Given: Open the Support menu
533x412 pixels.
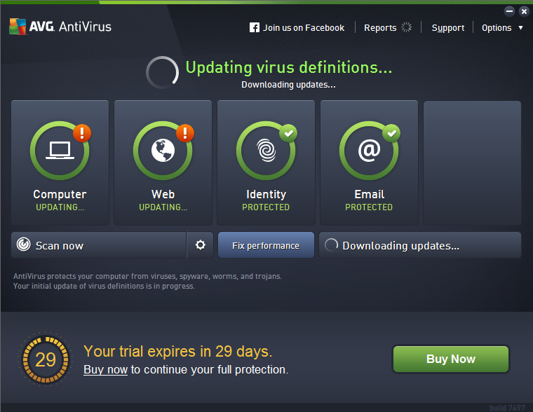Looking at the screenshot, I should point(447,28).
